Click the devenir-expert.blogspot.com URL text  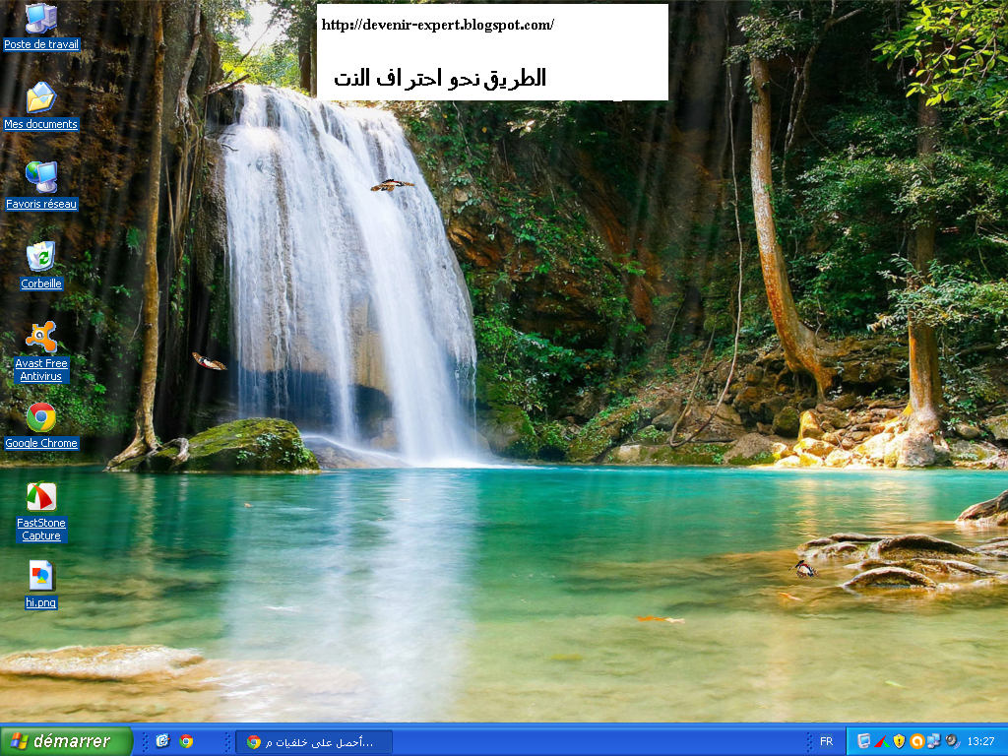[438, 25]
